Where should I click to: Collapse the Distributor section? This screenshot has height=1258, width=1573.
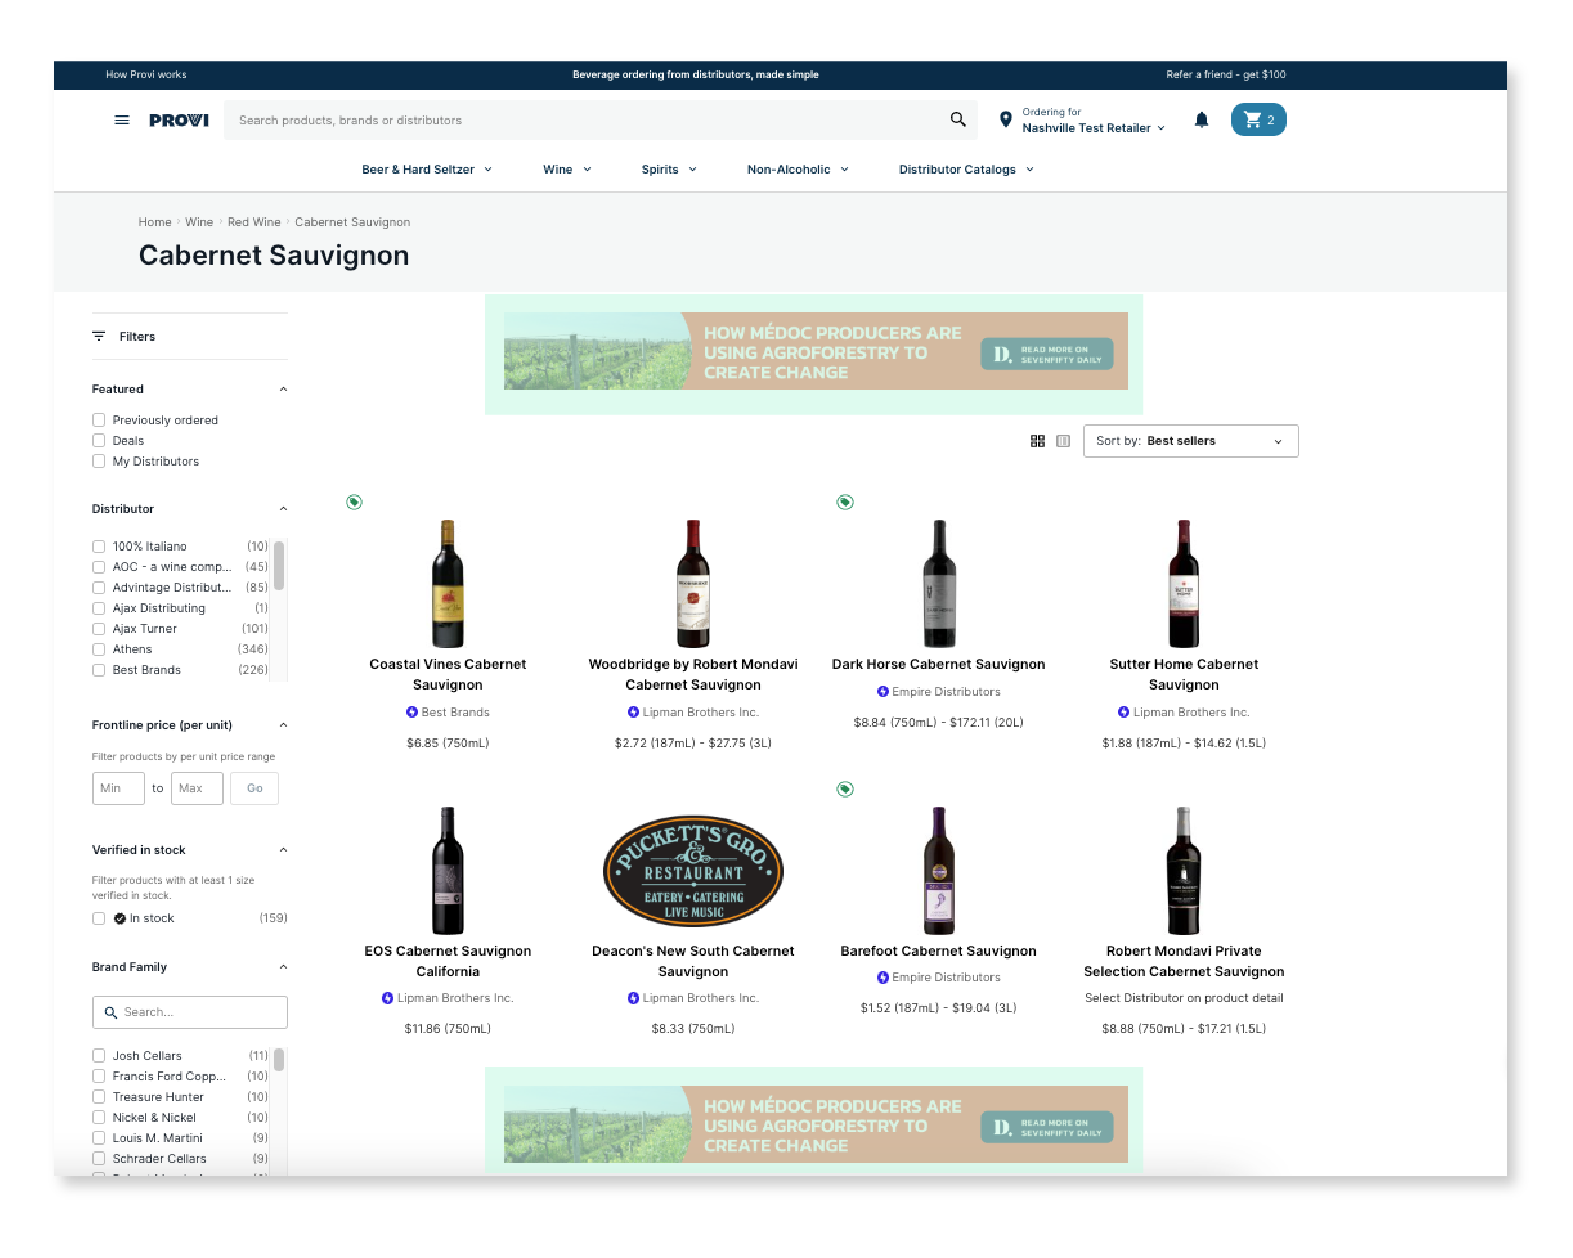coord(283,509)
